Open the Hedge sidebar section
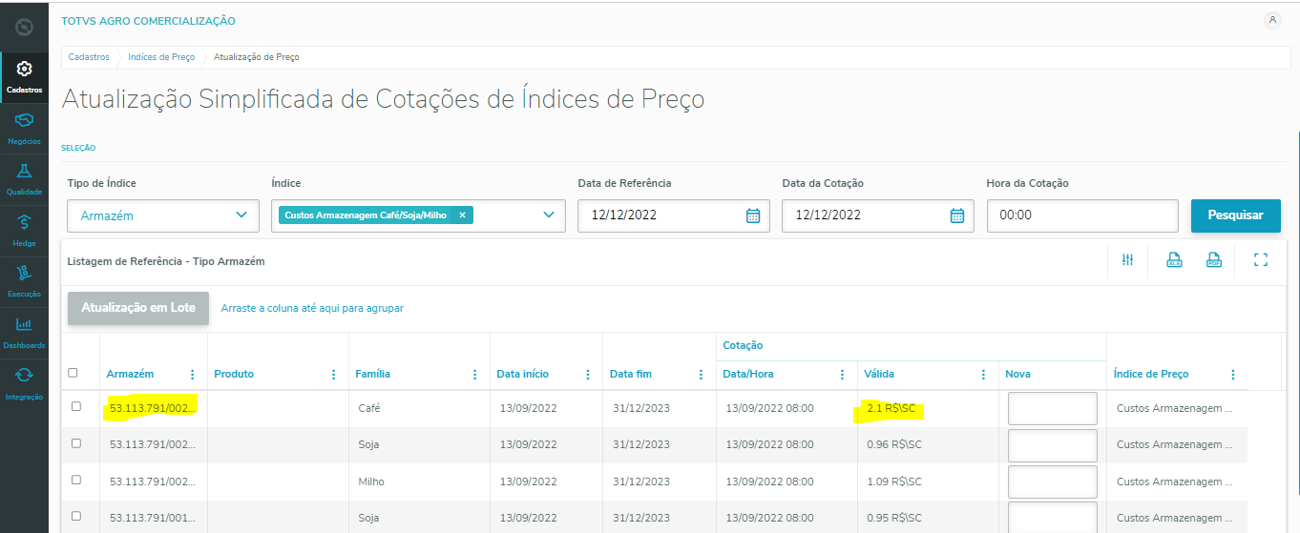This screenshot has height=533, width=1300. pyautogui.click(x=24, y=231)
